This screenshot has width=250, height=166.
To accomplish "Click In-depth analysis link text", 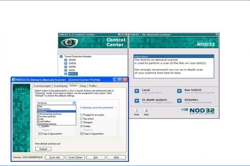I will [x=158, y=101].
